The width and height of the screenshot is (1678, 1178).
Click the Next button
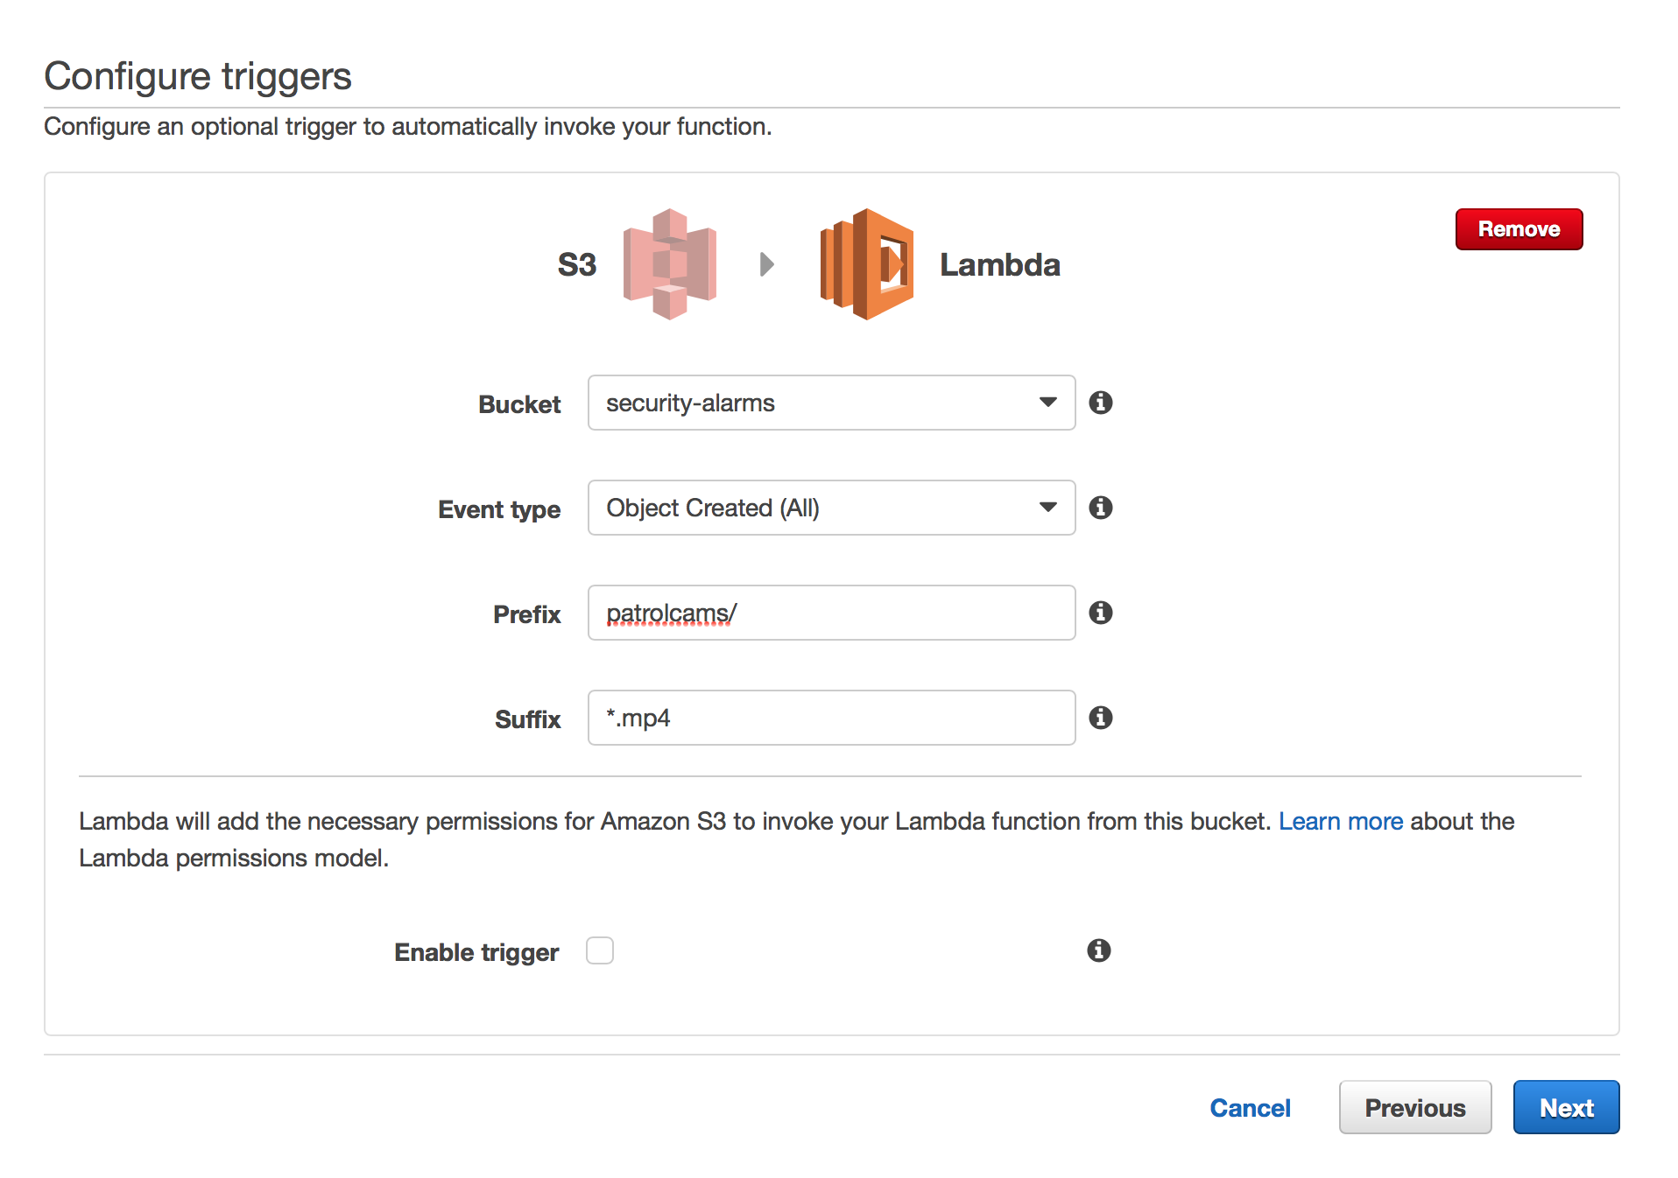[x=1566, y=1108]
